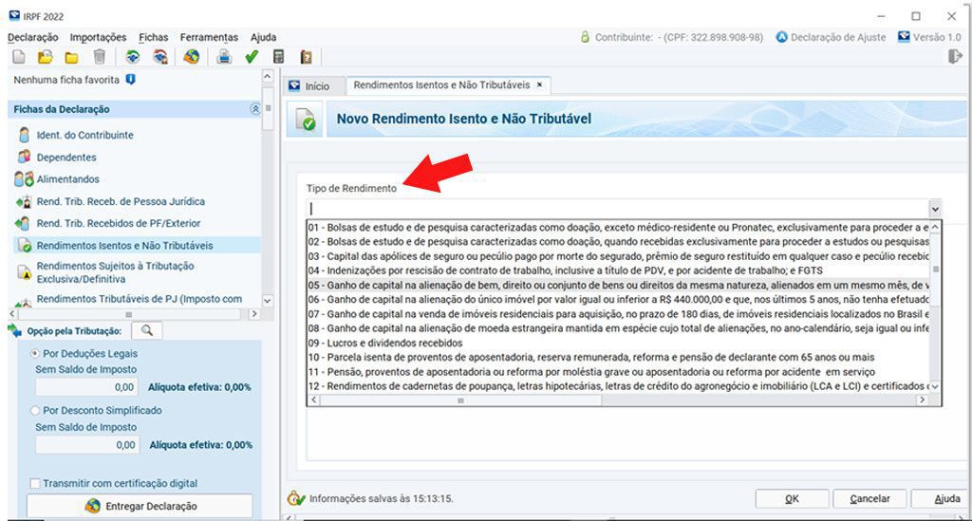Viewport: 972px width, 521px height.
Task: Click left arrow of fichas horizontal scrollbar
Action: coord(13,314)
